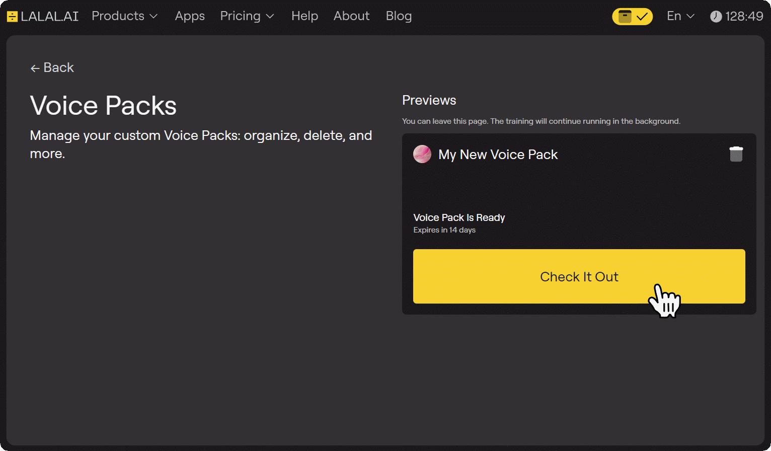Click the 128:49 remaining minutes counter
Screen dimensions: 771x451
[744, 17]
